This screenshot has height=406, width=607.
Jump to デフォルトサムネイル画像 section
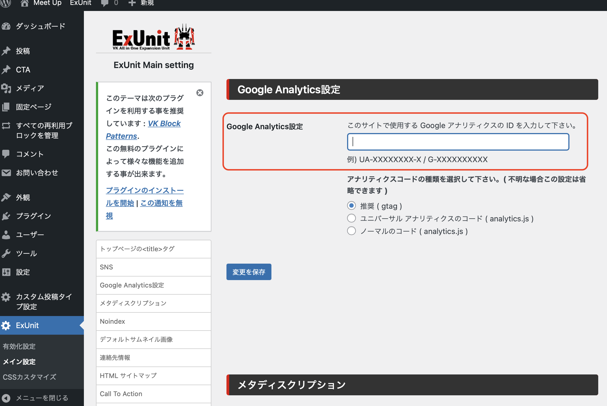154,340
